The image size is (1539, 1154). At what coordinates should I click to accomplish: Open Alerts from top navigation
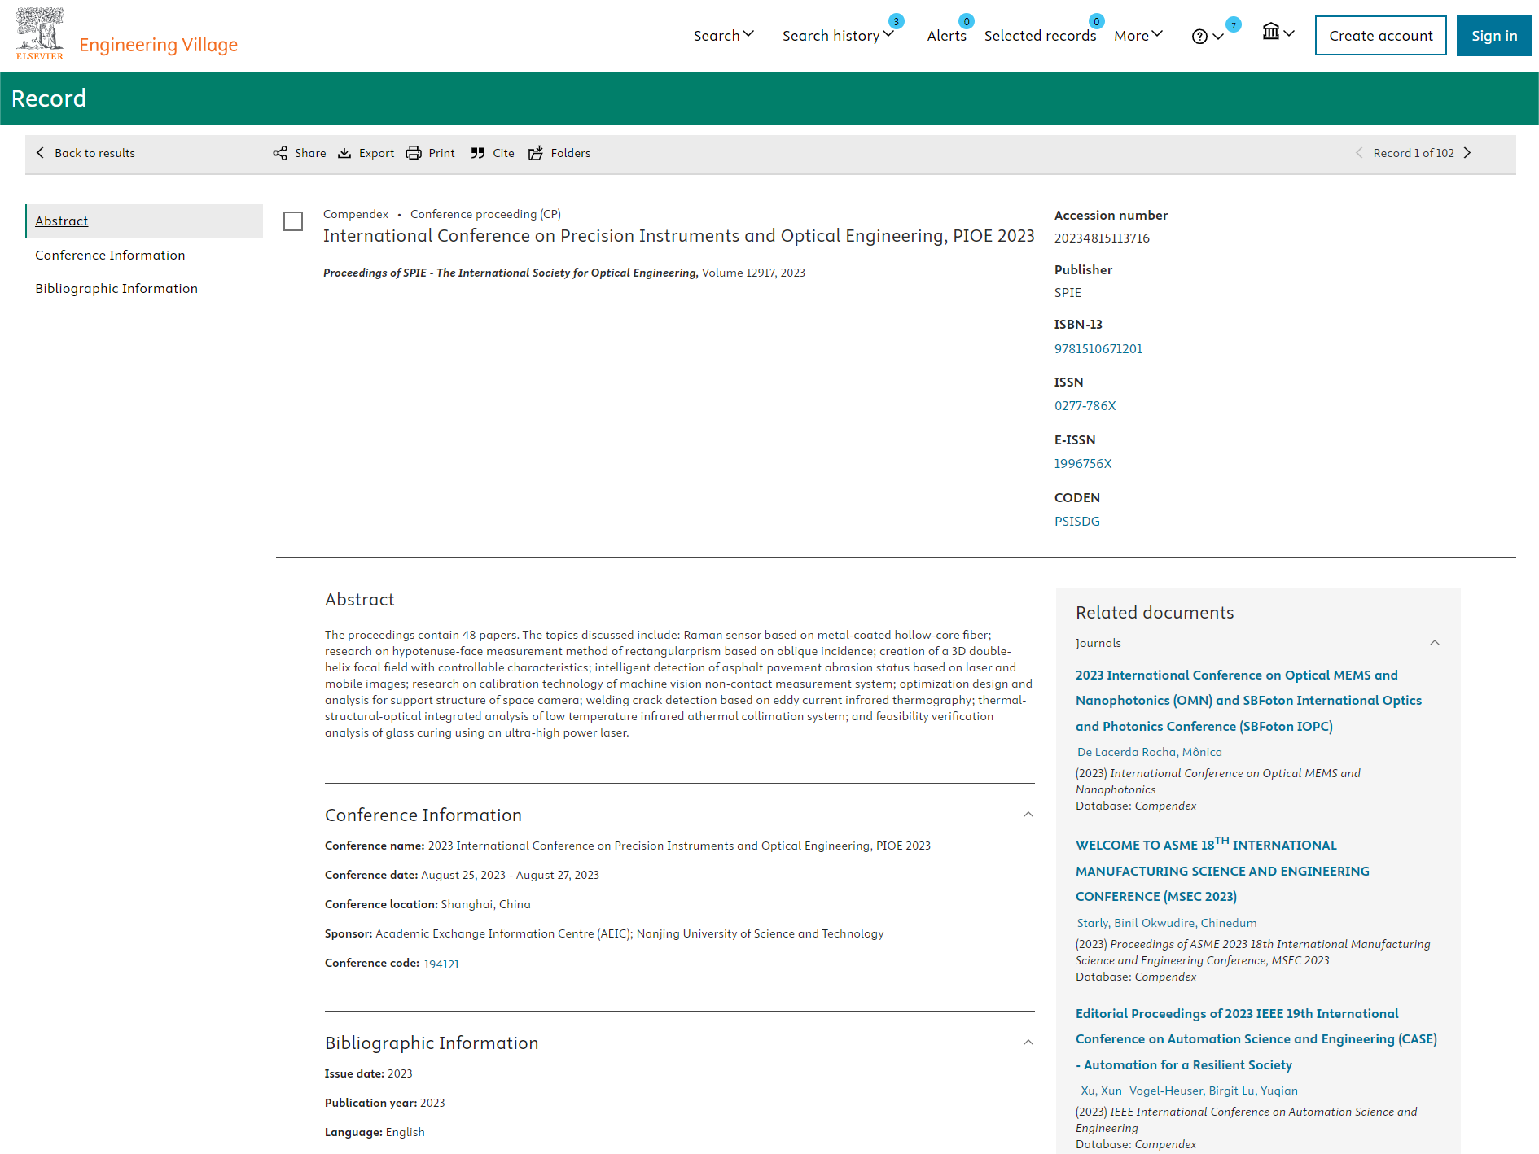(946, 36)
